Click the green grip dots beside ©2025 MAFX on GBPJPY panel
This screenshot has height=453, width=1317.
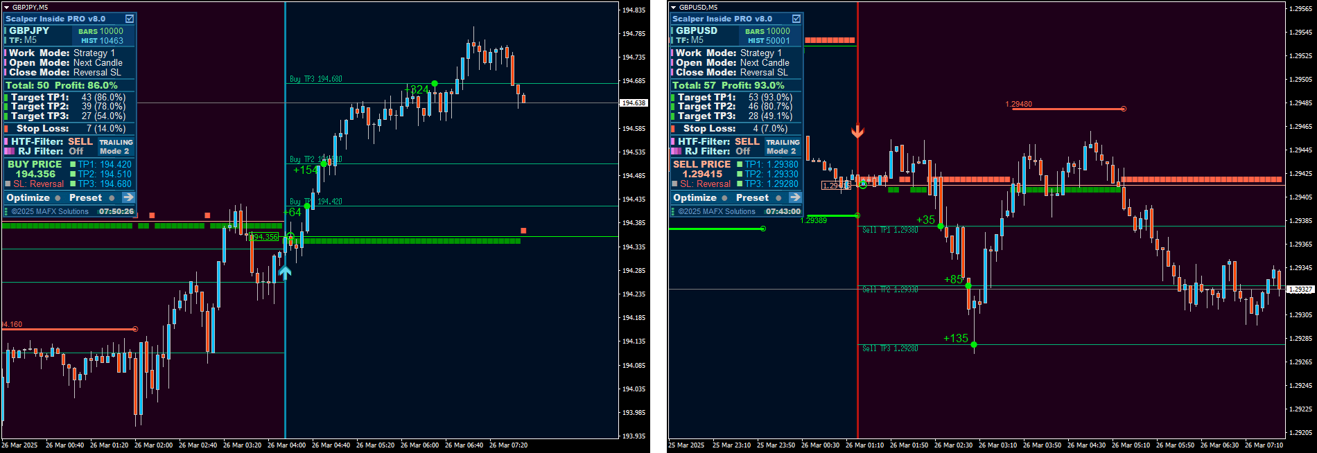[6, 211]
